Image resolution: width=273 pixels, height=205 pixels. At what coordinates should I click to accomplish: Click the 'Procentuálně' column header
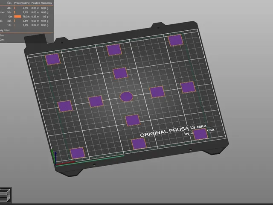[x=22, y=3]
